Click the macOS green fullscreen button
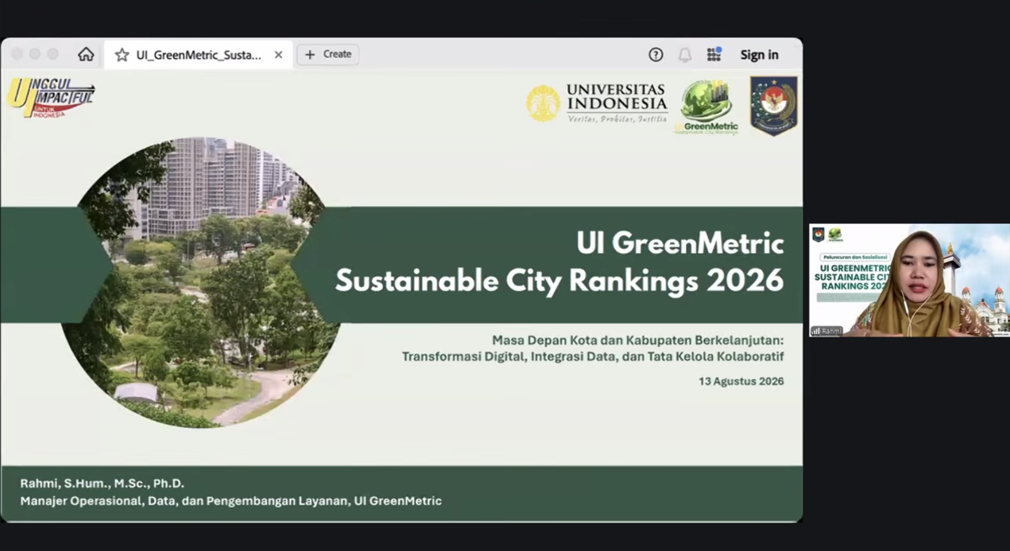Screen dimensions: 1010x551 tap(53, 54)
